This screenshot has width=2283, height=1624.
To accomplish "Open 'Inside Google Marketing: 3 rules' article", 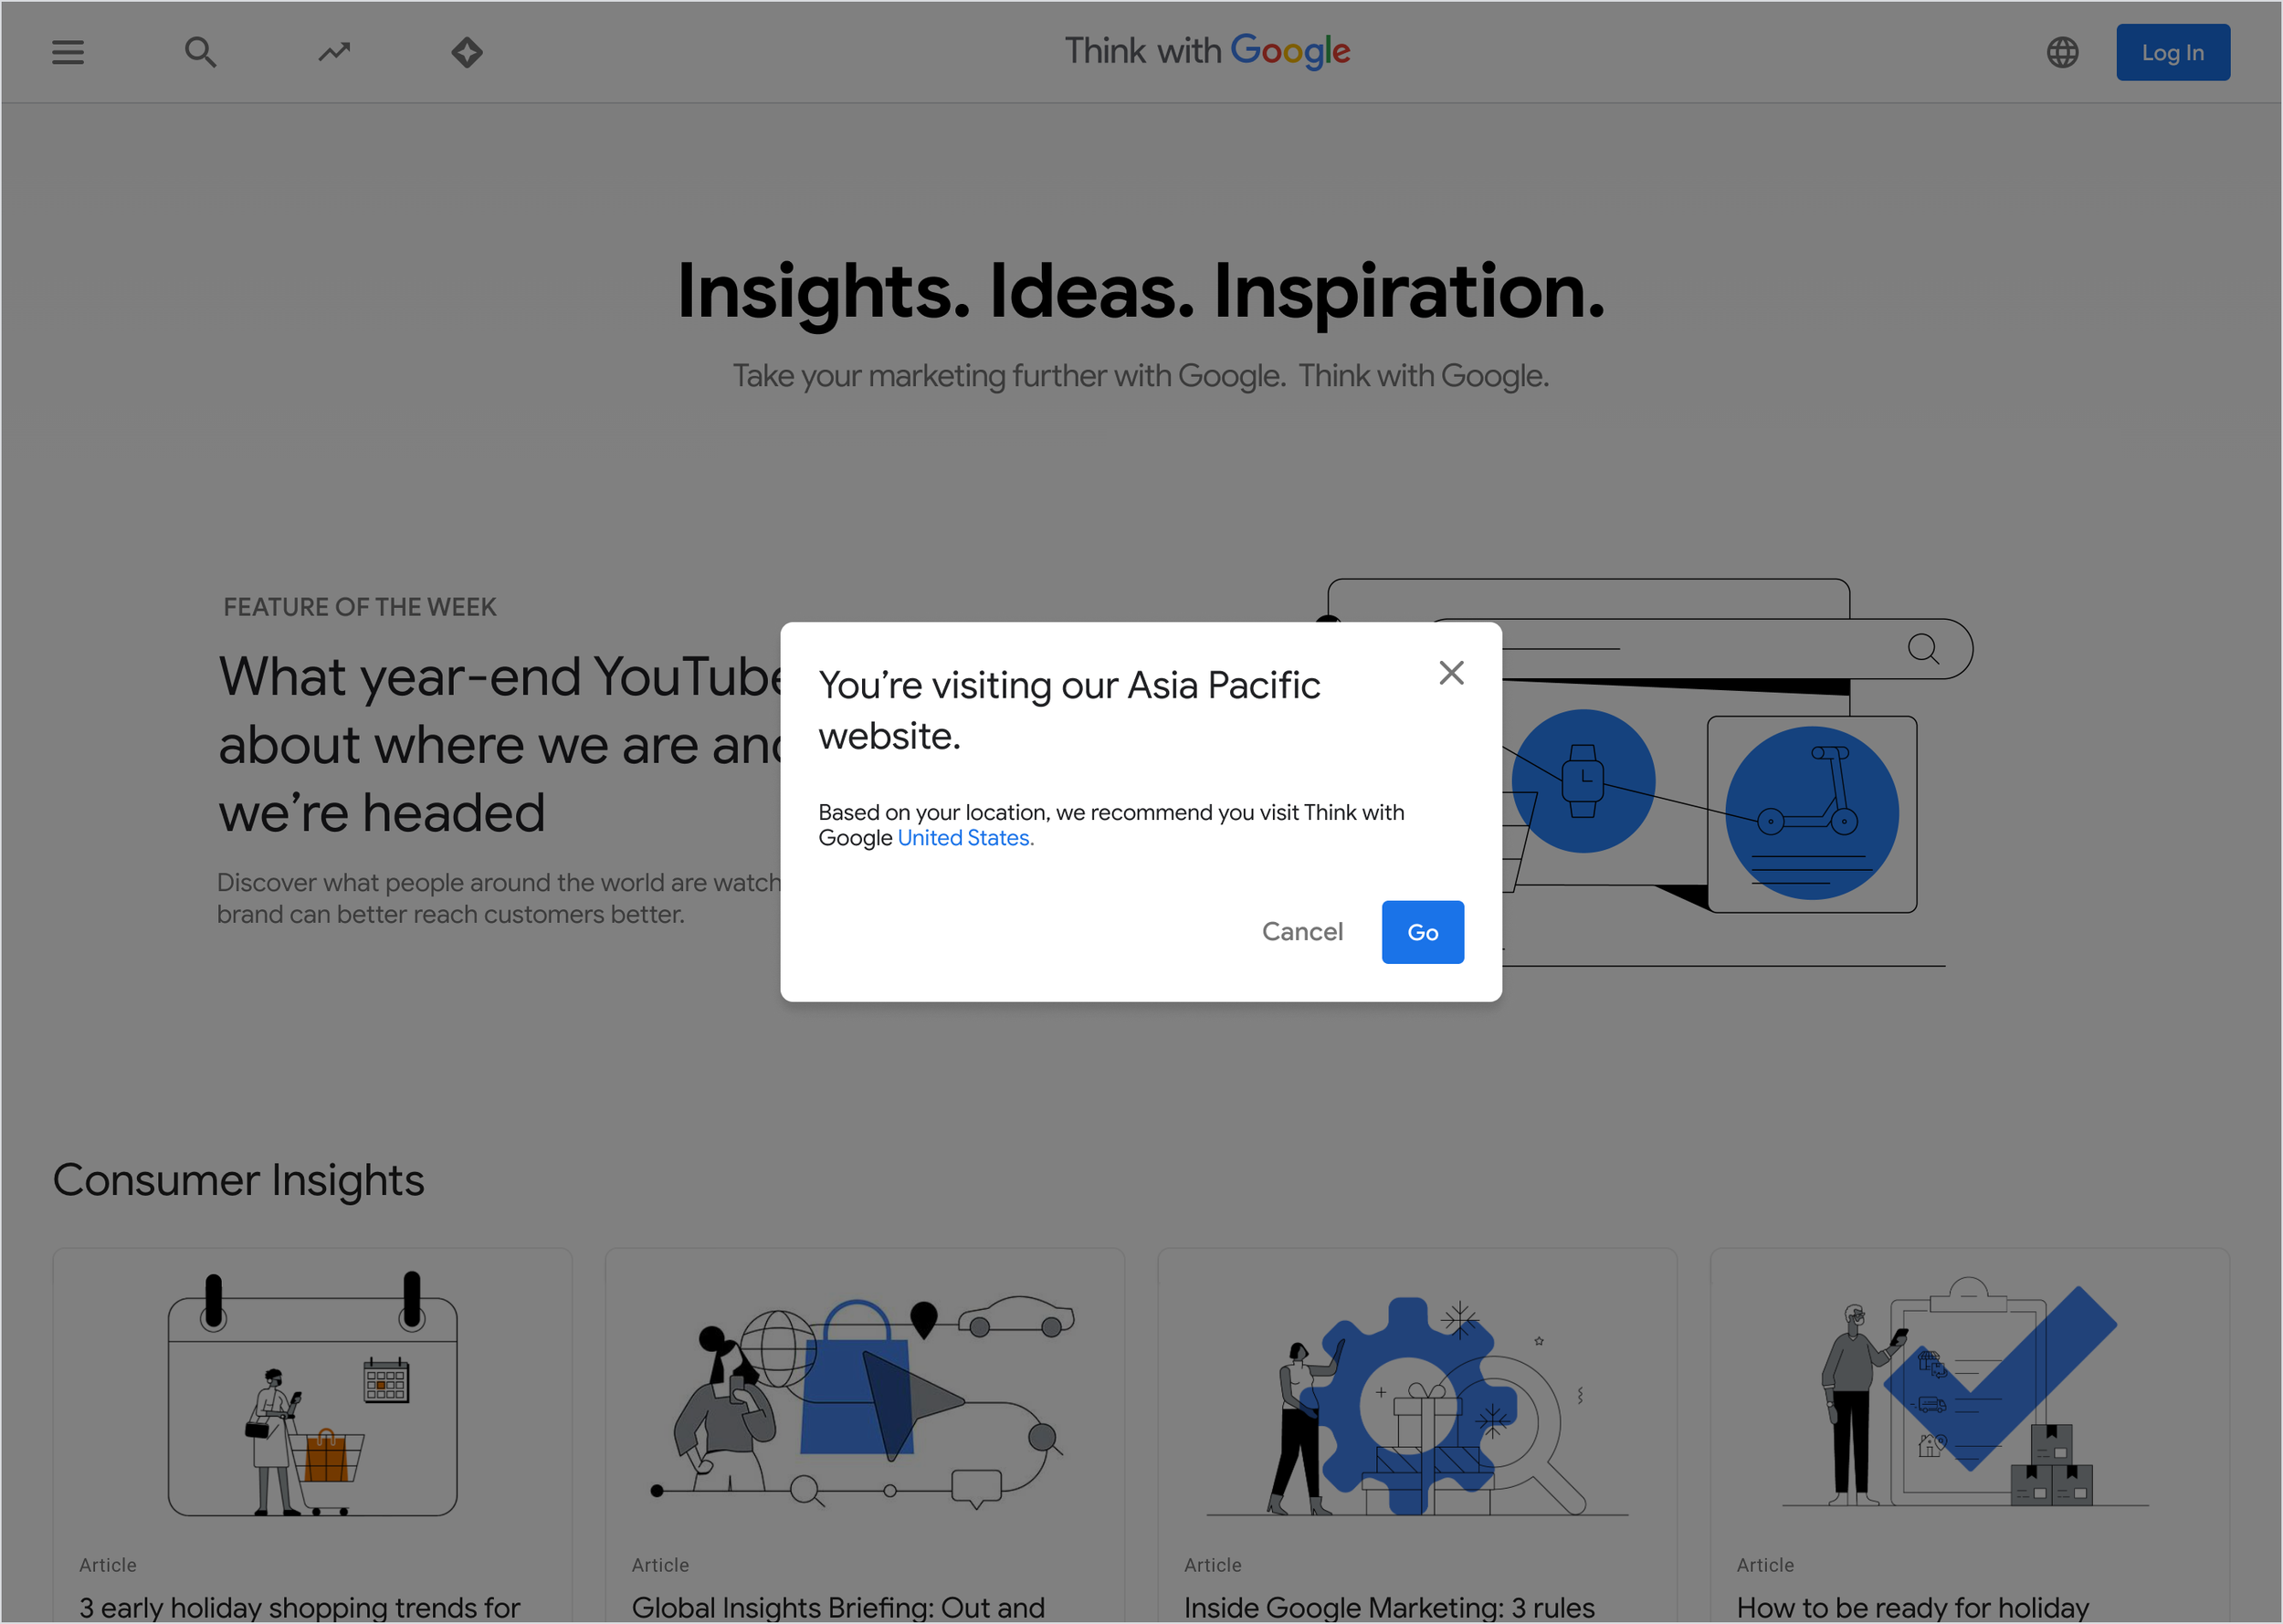I will pos(1389,1606).
